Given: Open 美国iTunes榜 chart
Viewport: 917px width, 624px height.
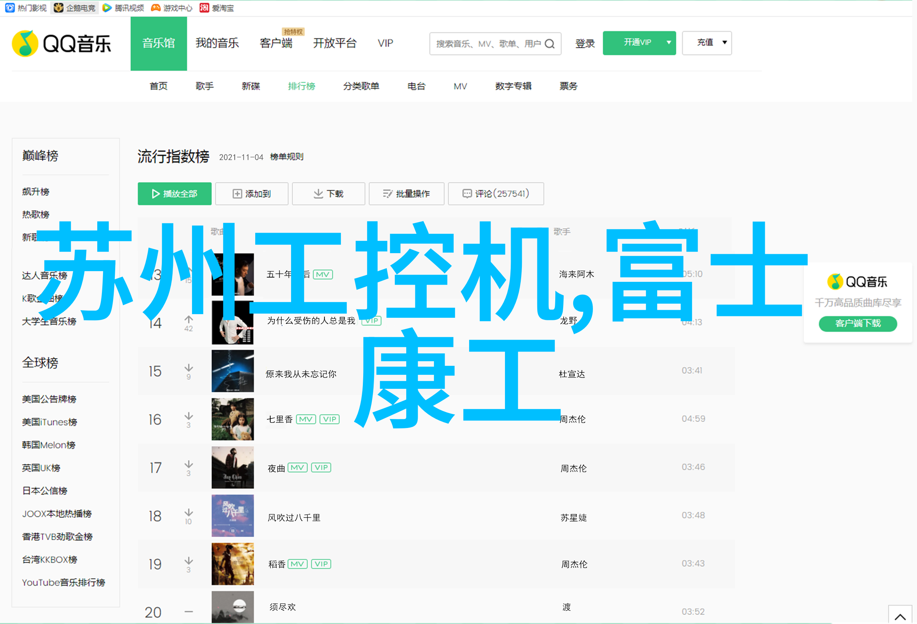Looking at the screenshot, I should click(49, 422).
